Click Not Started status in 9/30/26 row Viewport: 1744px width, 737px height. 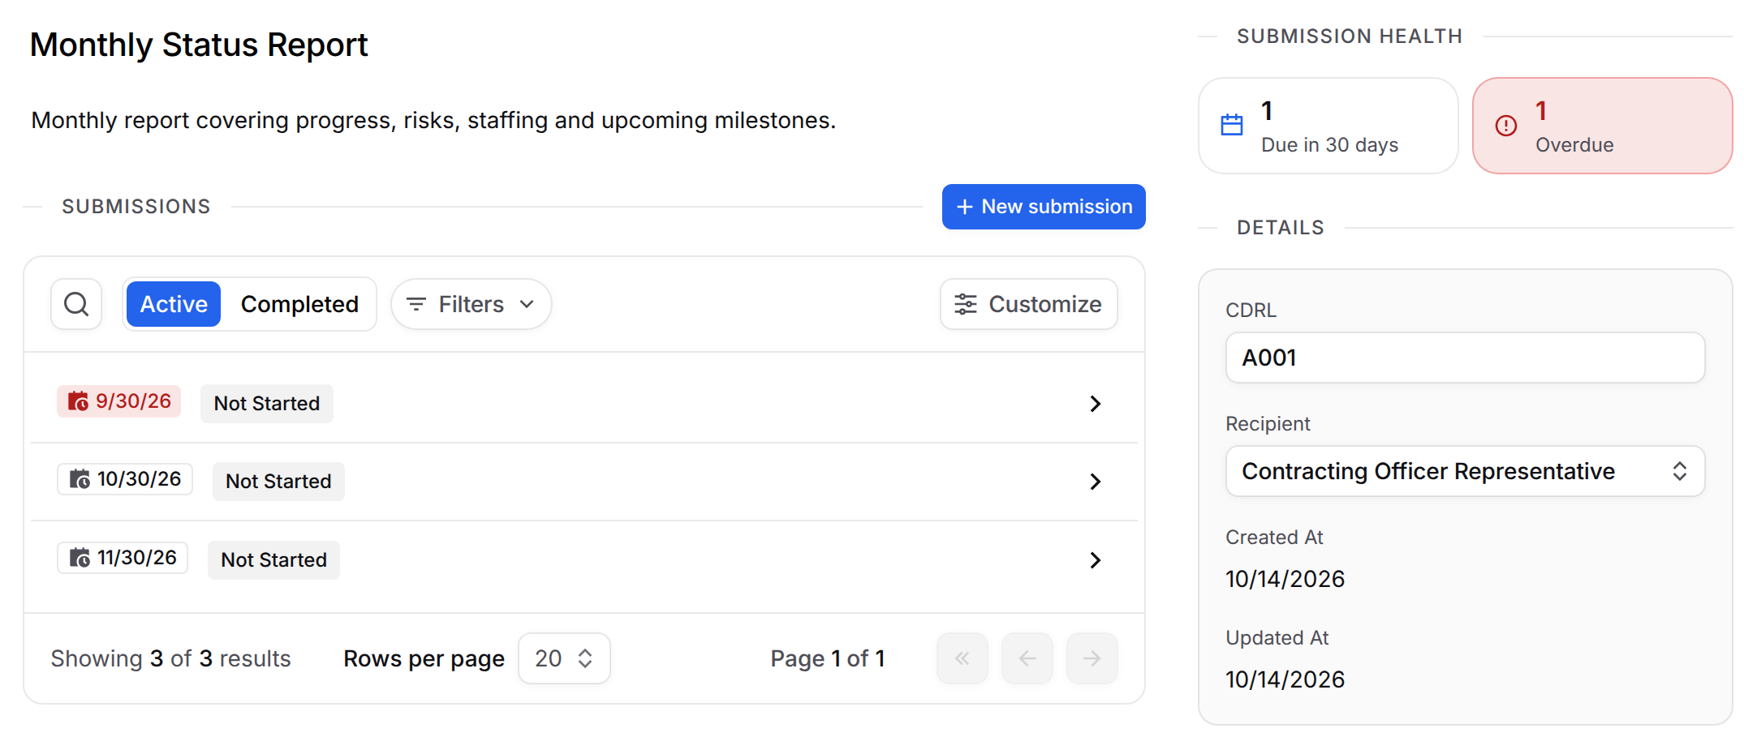click(x=267, y=404)
